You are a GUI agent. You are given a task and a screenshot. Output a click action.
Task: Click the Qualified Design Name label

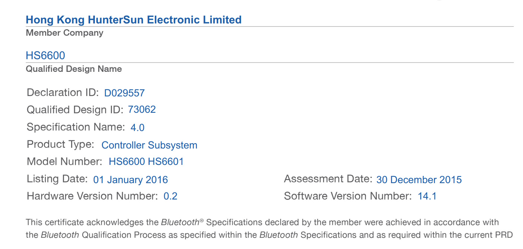[x=74, y=69]
